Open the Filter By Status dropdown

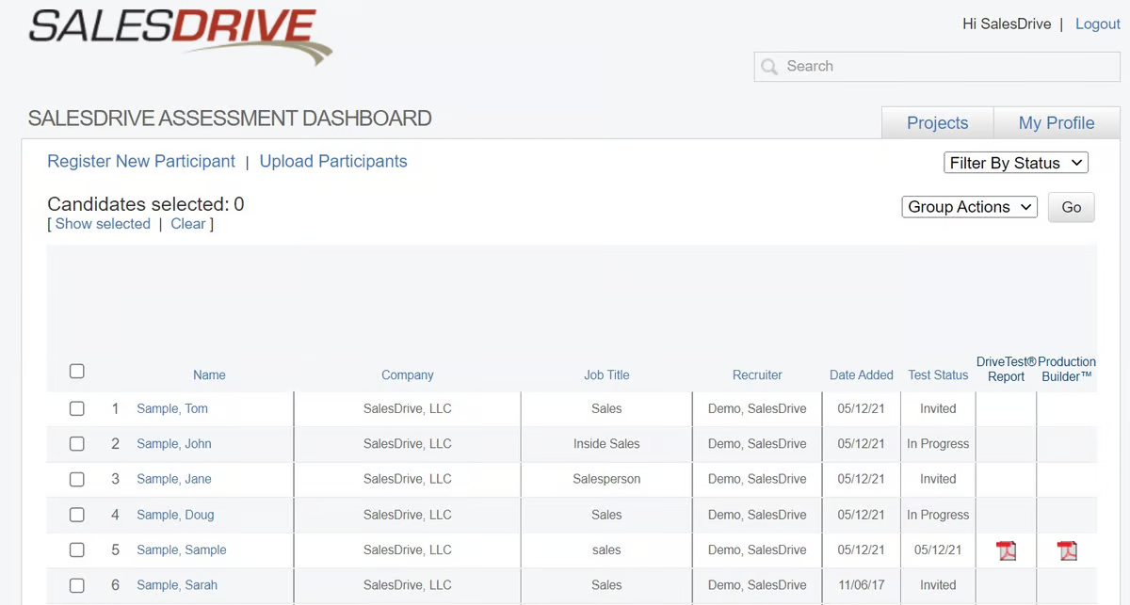coord(1016,162)
